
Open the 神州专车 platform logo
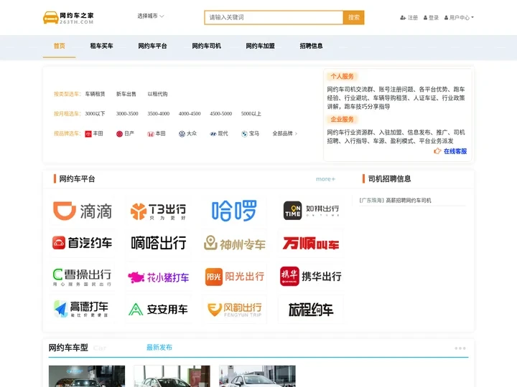pyautogui.click(x=234, y=243)
